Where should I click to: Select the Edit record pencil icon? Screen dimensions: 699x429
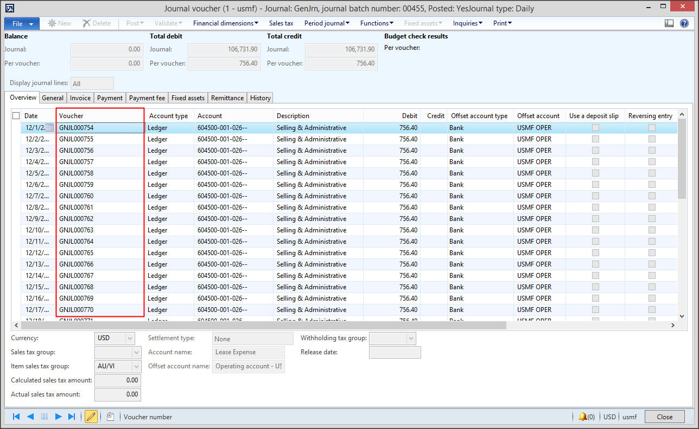pos(91,416)
